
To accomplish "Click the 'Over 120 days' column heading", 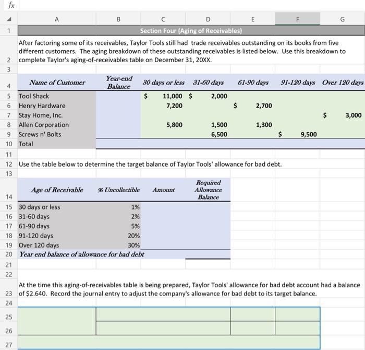I will (343, 83).
